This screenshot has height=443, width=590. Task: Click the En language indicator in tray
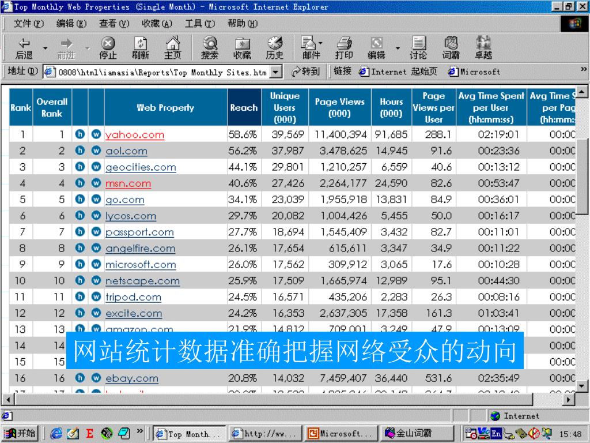[496, 434]
